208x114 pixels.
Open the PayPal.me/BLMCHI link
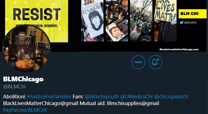tap(25, 110)
